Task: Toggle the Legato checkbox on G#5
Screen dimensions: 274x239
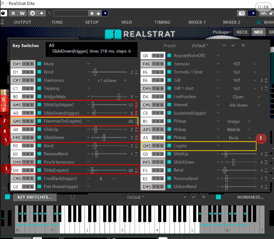Action: pyautogui.click(x=169, y=146)
